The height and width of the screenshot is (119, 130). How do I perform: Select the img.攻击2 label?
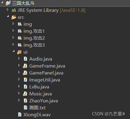(34, 38)
